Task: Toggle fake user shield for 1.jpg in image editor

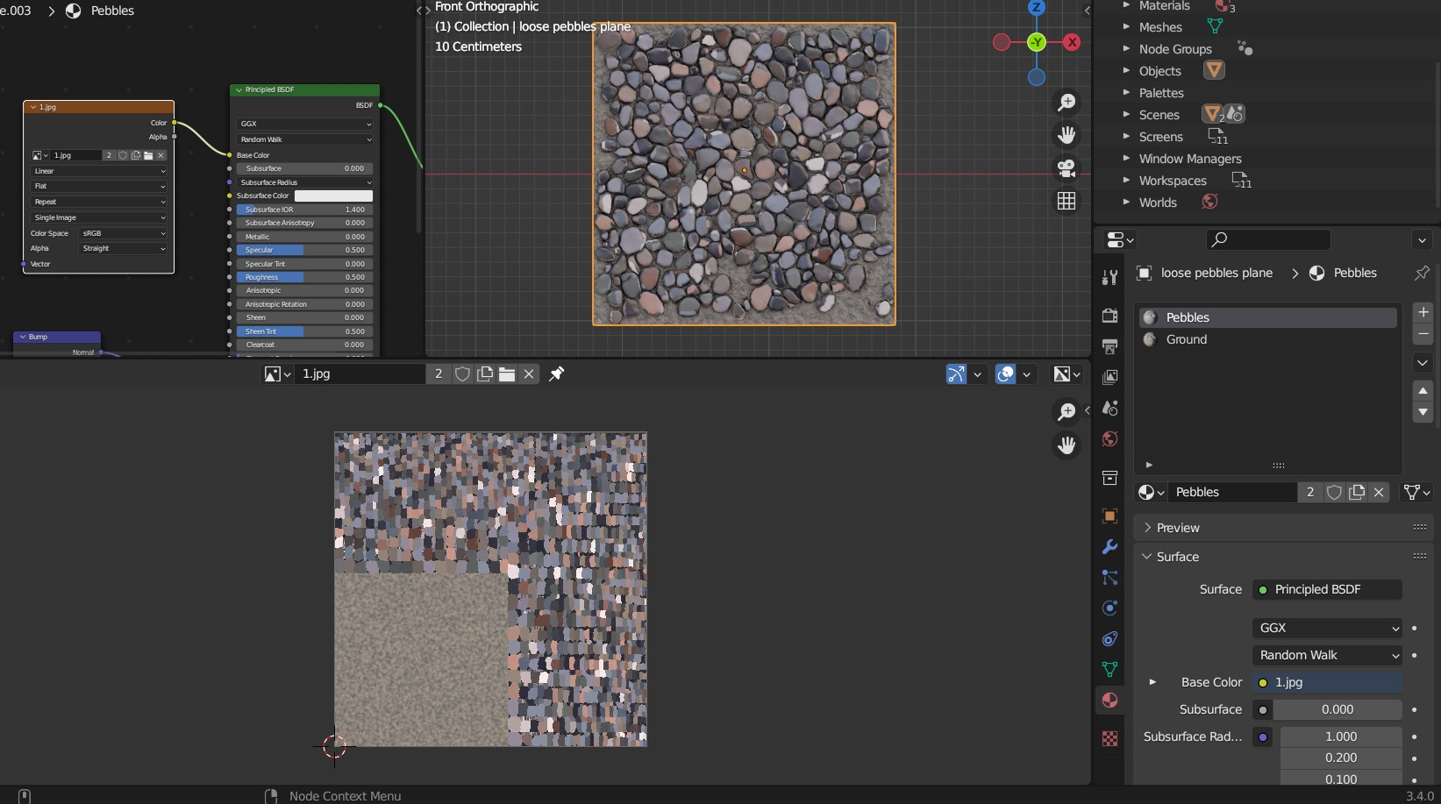Action: pyautogui.click(x=462, y=374)
